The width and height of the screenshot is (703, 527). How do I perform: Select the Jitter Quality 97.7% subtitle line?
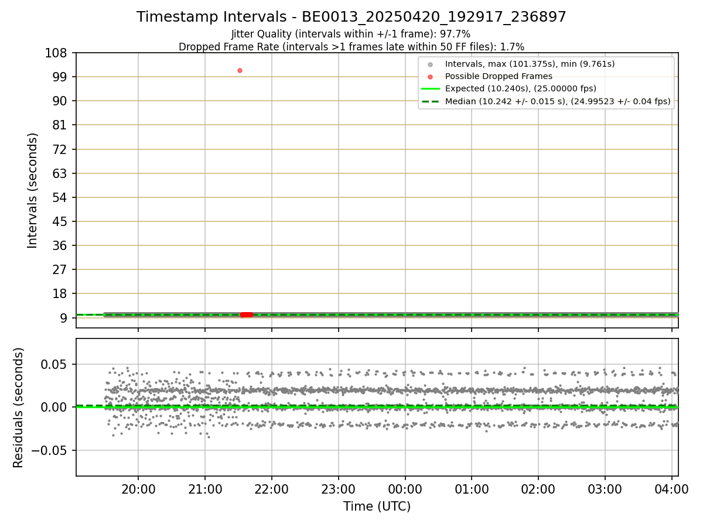pyautogui.click(x=351, y=34)
